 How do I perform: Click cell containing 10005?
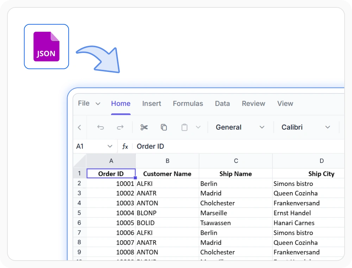coord(111,223)
